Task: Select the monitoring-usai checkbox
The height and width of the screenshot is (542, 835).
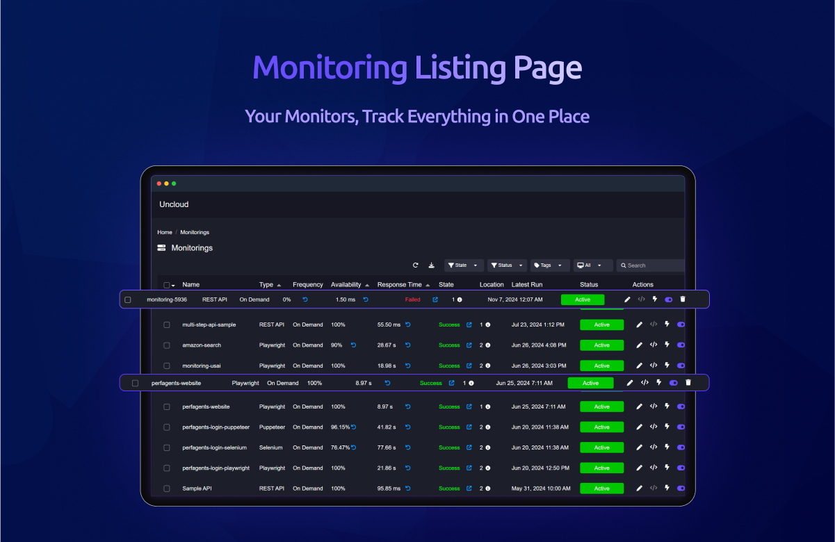Action: coord(167,366)
